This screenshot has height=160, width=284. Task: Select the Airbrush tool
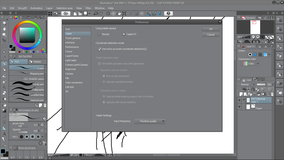coord(4,81)
